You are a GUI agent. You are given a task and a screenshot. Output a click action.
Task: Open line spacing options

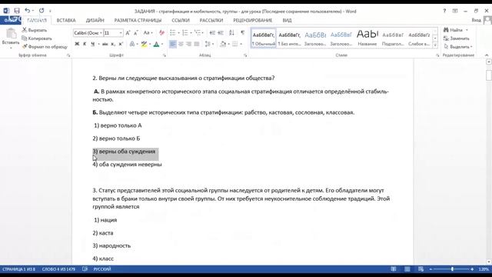[x=208, y=45]
